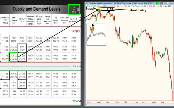174x108 pixels.
Task: Click the Spot FX (EURUSD) column header
Action: (73, 20)
